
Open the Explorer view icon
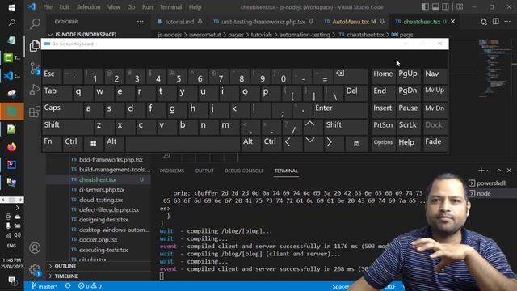(35, 46)
